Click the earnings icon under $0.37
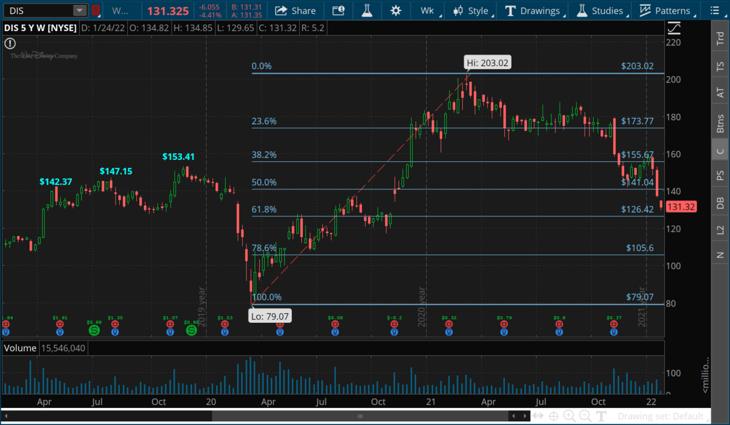The height and width of the screenshot is (425, 730). coord(614,325)
